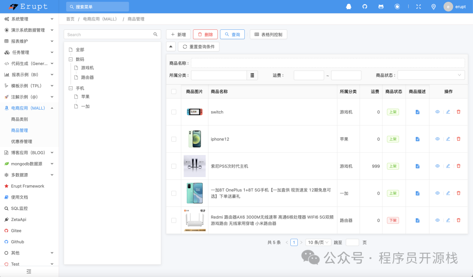The height and width of the screenshot is (277, 473).
Task: Open the description document icon for 索尼PS5
Action: 417,166
